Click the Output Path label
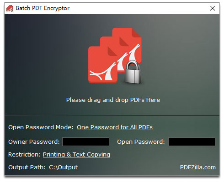This screenshot has width=224, height=182. point(27,167)
